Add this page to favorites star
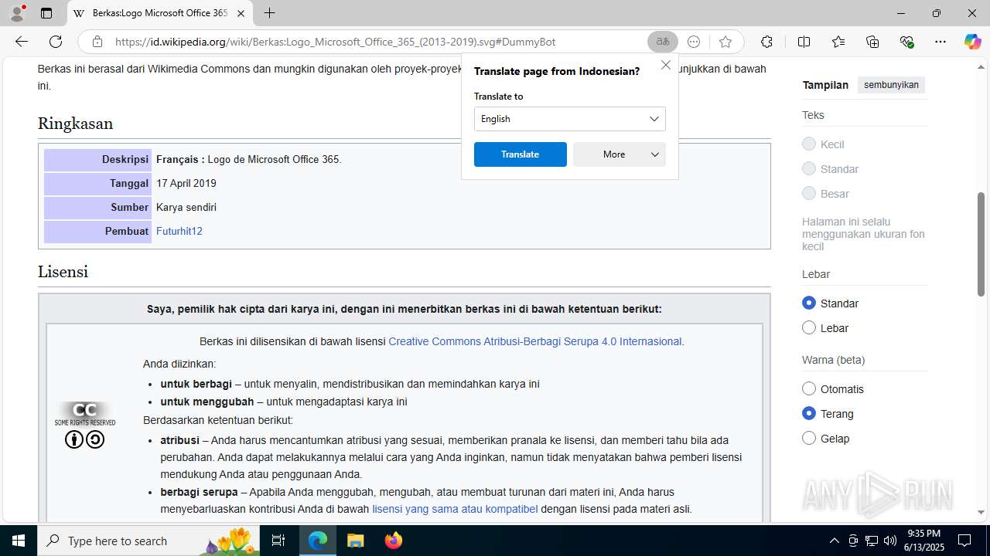 725,42
